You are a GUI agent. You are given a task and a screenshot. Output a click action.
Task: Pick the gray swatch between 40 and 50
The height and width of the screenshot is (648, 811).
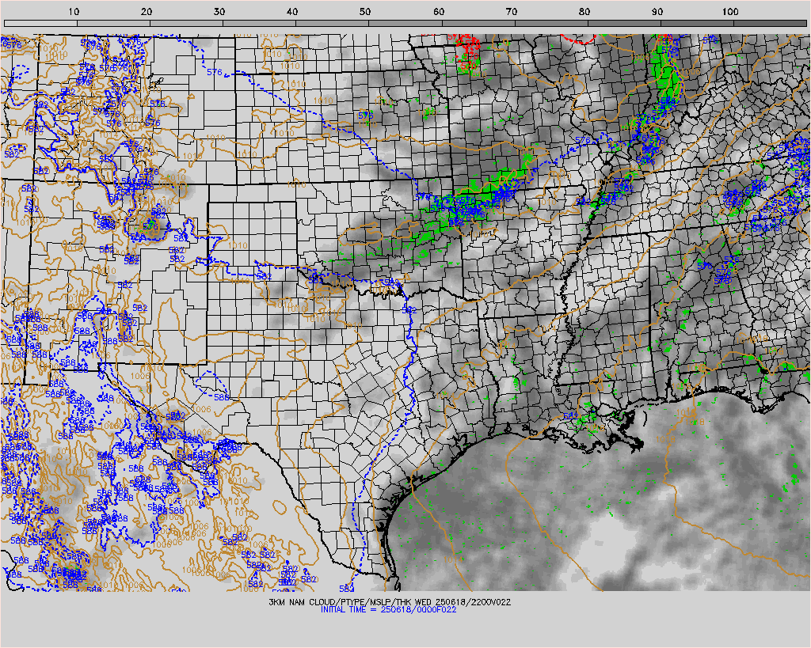click(x=333, y=23)
